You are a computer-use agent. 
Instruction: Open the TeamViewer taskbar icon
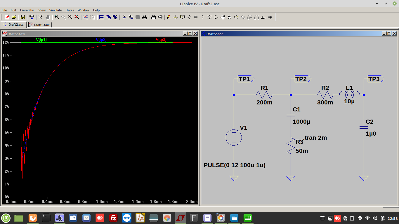(127, 218)
